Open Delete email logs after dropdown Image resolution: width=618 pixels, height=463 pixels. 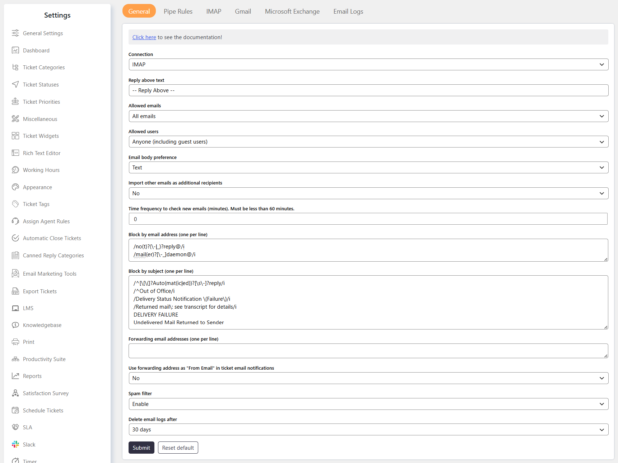click(x=368, y=430)
